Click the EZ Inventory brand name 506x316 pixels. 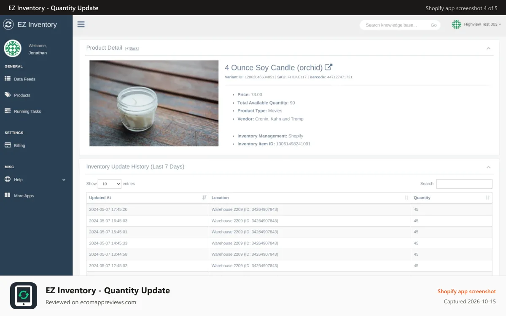coord(37,24)
